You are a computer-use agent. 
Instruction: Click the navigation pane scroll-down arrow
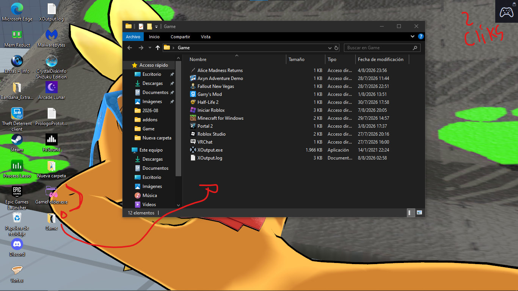[179, 205]
